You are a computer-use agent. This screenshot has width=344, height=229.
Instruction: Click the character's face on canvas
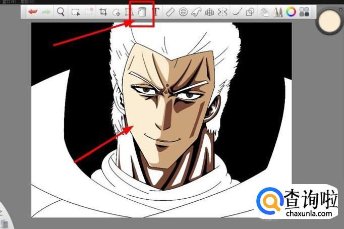167,105
